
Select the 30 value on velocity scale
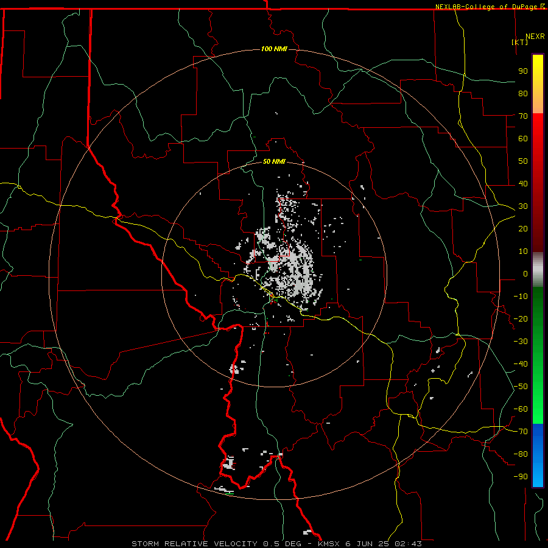click(x=523, y=206)
